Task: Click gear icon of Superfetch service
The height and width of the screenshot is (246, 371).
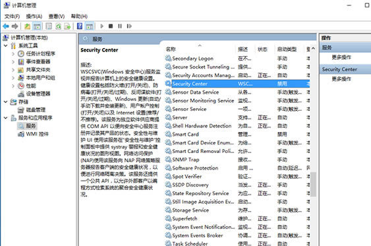Action: pos(168,218)
